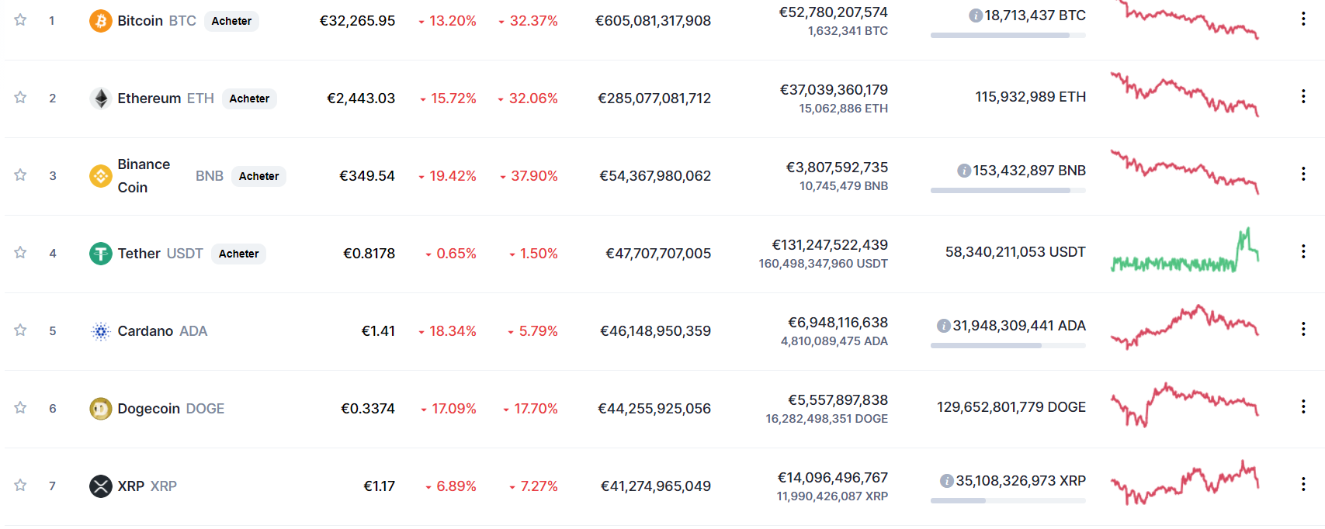Click the Ethereum diamond logo icon
The image size is (1325, 529).
click(100, 99)
